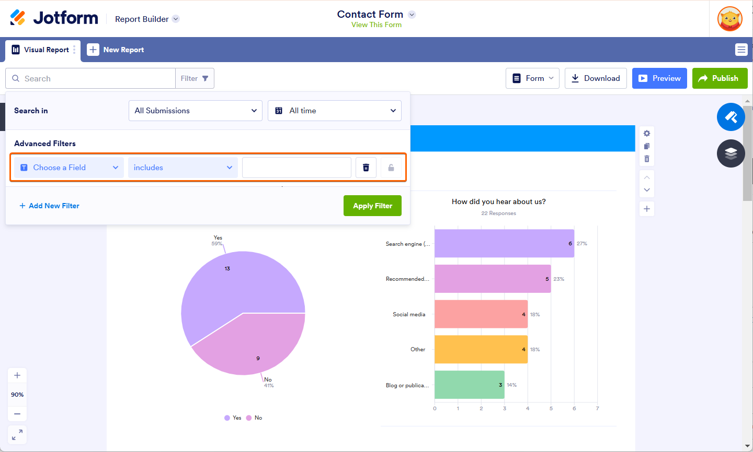Viewport: 753px width, 452px height.
Task: Apply the filter
Action: (372, 206)
